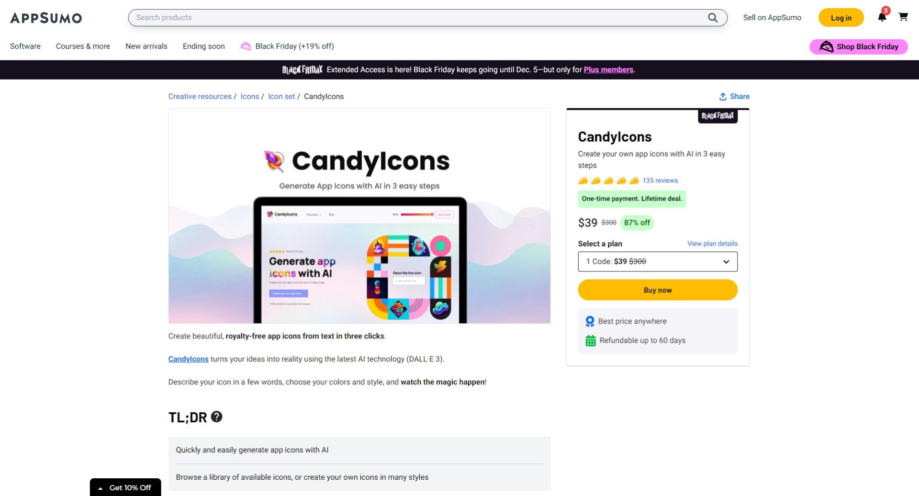Click into the Search products field
Viewport: 919px width, 496px height.
(x=416, y=18)
